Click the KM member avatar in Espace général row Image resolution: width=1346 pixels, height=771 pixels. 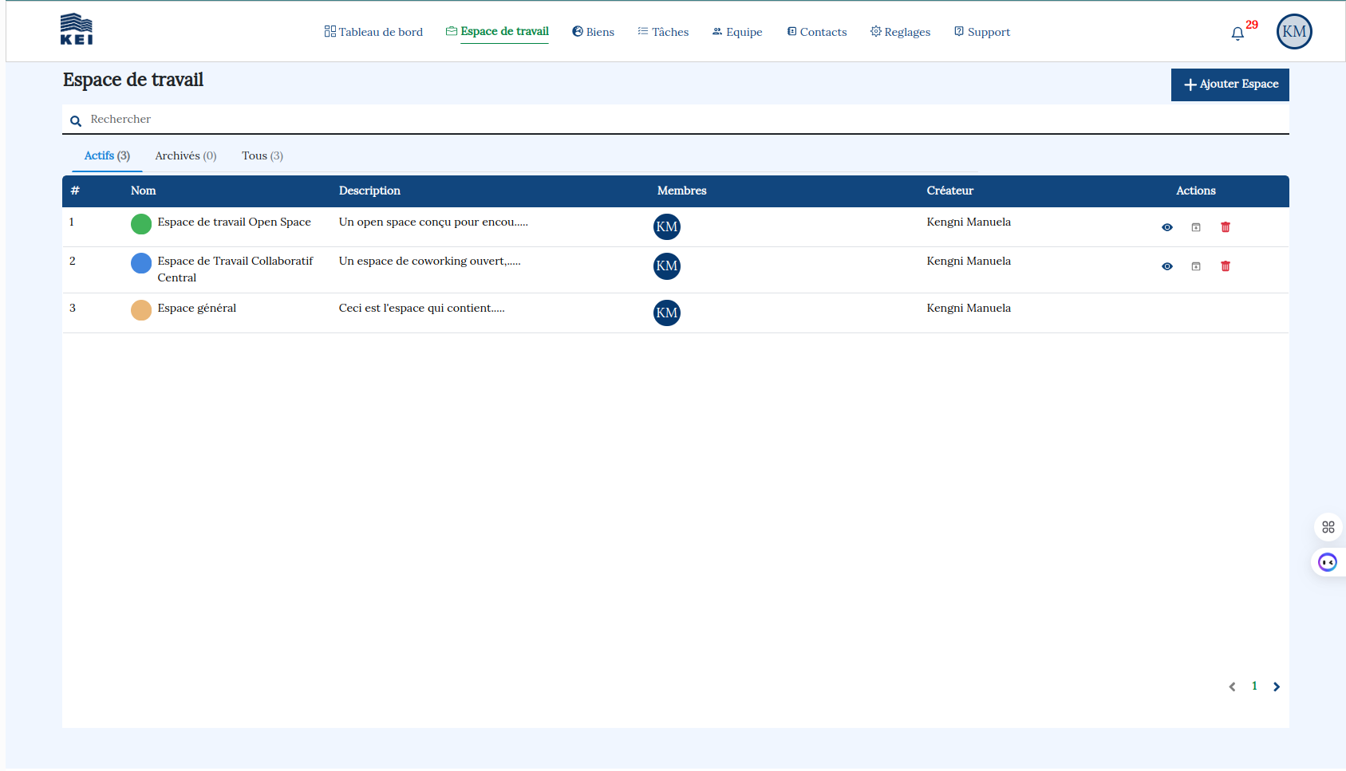coord(667,313)
